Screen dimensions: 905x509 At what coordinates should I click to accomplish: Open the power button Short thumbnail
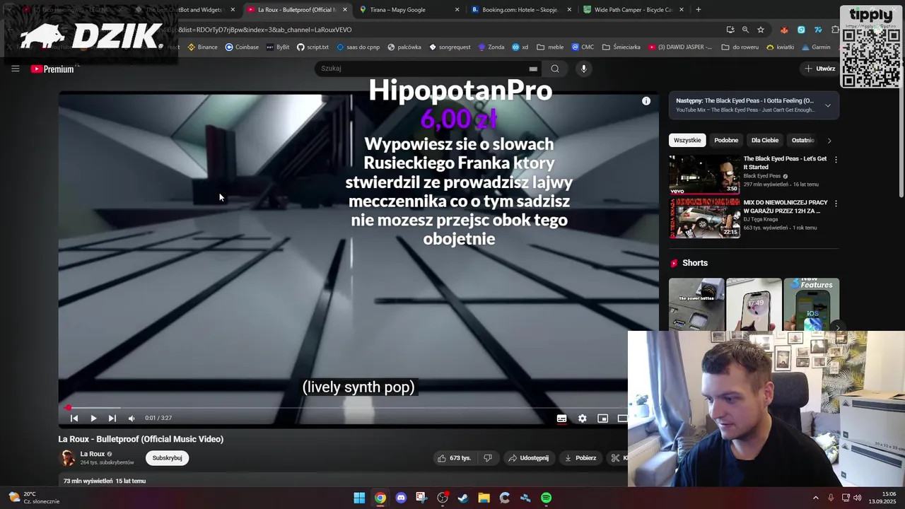tap(696, 305)
